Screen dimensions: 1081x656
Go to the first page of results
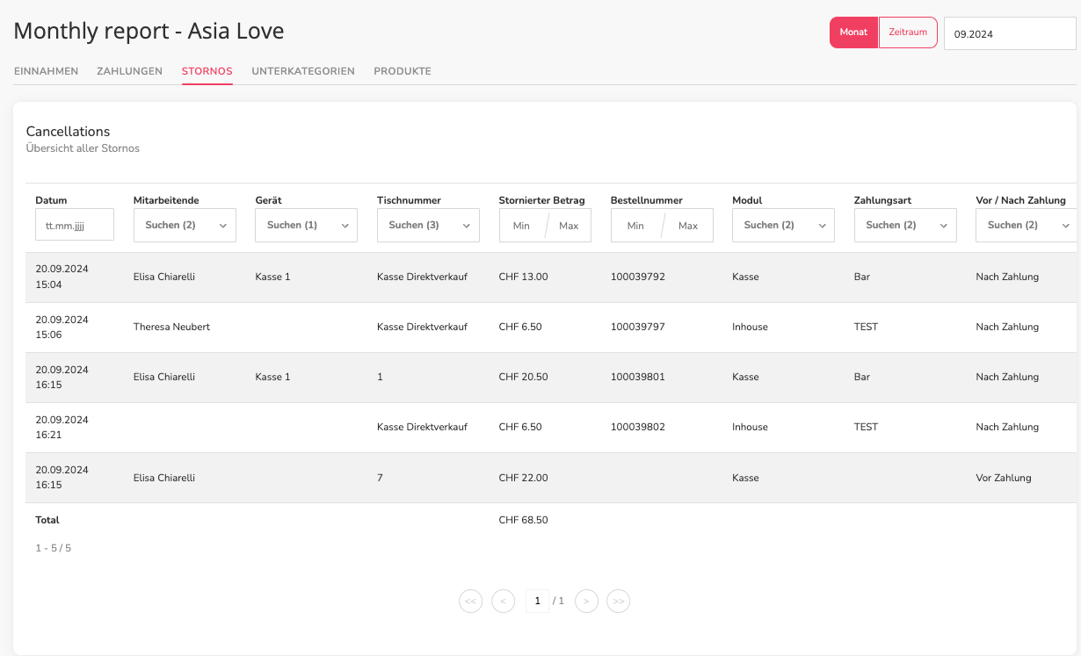click(470, 601)
